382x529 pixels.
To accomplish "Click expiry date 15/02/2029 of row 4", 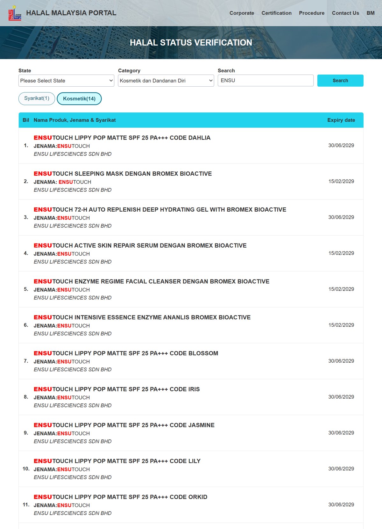I will [341, 253].
